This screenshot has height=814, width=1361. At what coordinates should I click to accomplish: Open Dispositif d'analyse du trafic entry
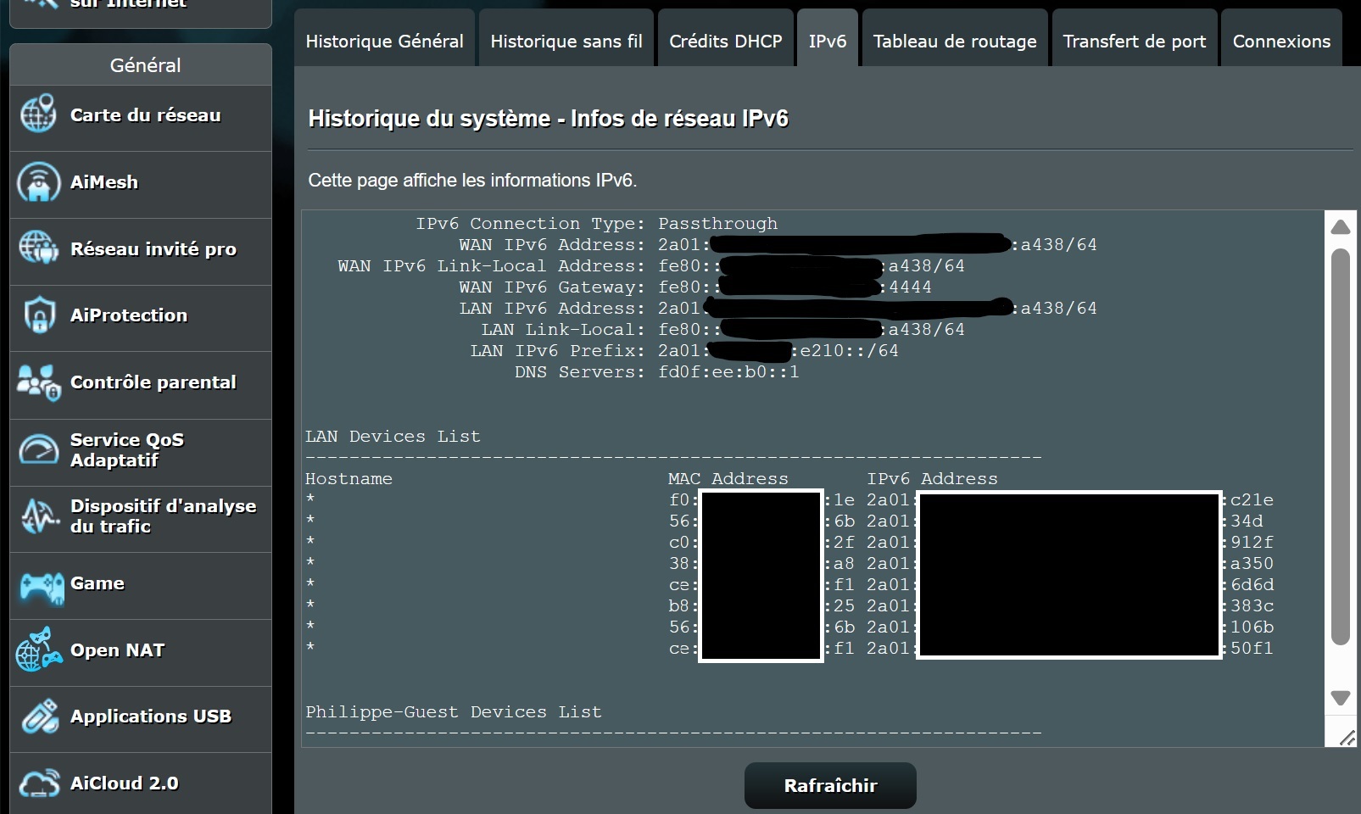coord(141,519)
